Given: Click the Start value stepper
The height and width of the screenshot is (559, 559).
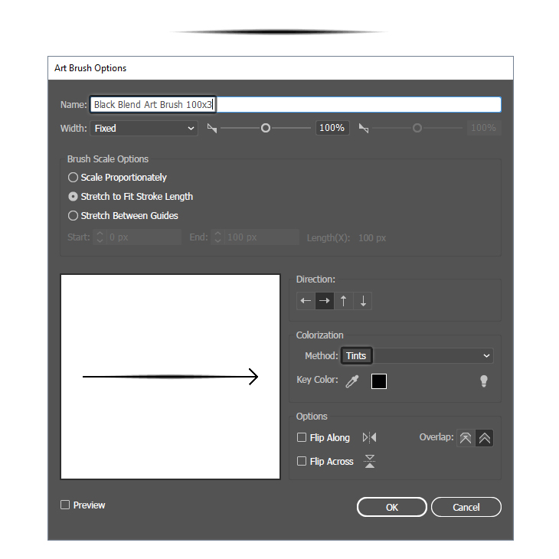Looking at the screenshot, I should coord(100,237).
